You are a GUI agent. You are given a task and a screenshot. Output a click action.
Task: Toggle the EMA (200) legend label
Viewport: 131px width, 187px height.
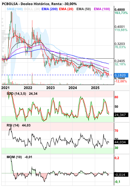[x=49, y=9]
